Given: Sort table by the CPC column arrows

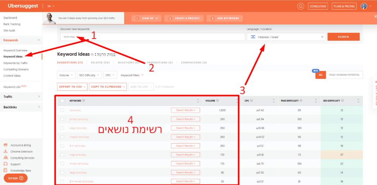Looking at the screenshot, I should (274, 101).
